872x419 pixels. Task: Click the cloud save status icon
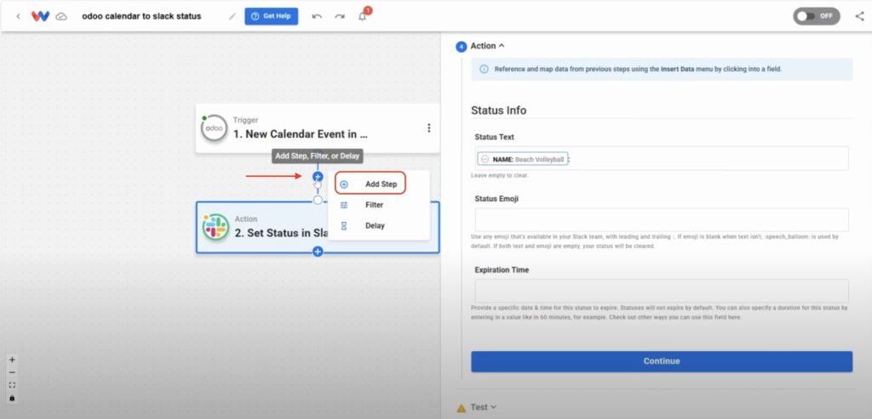tap(61, 17)
